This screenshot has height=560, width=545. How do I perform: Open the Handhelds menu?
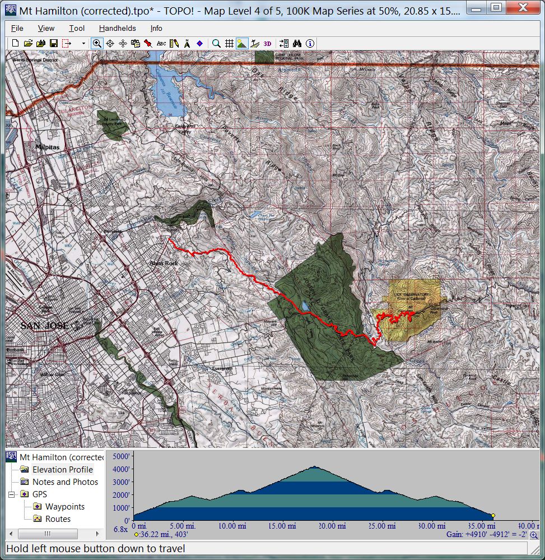click(x=117, y=28)
